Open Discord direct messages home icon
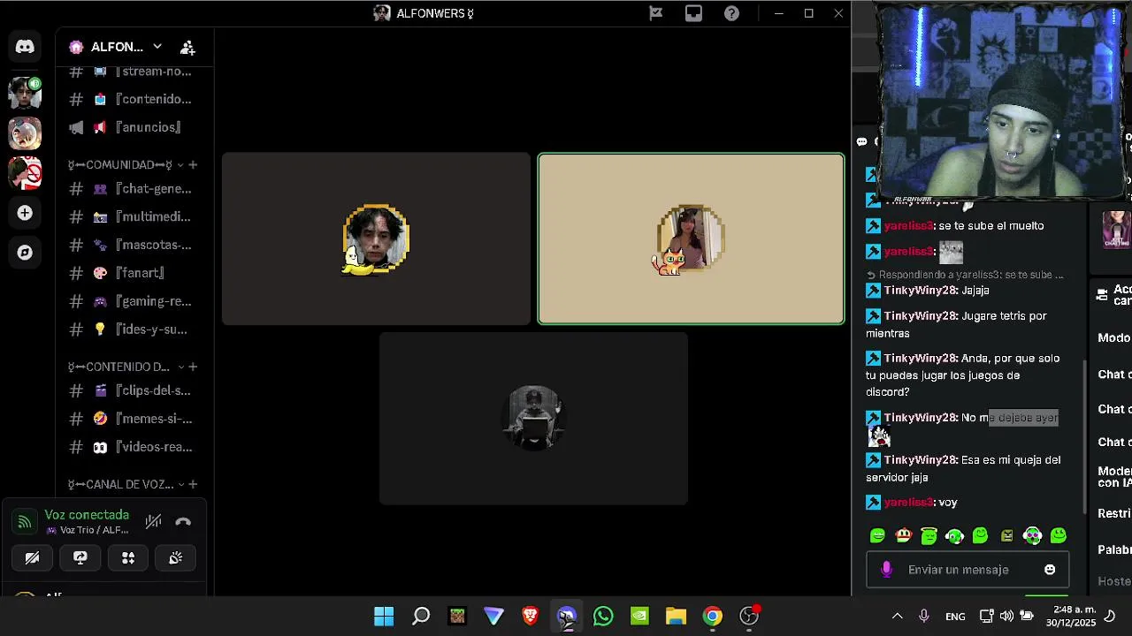This screenshot has height=636, width=1132. 25,47
